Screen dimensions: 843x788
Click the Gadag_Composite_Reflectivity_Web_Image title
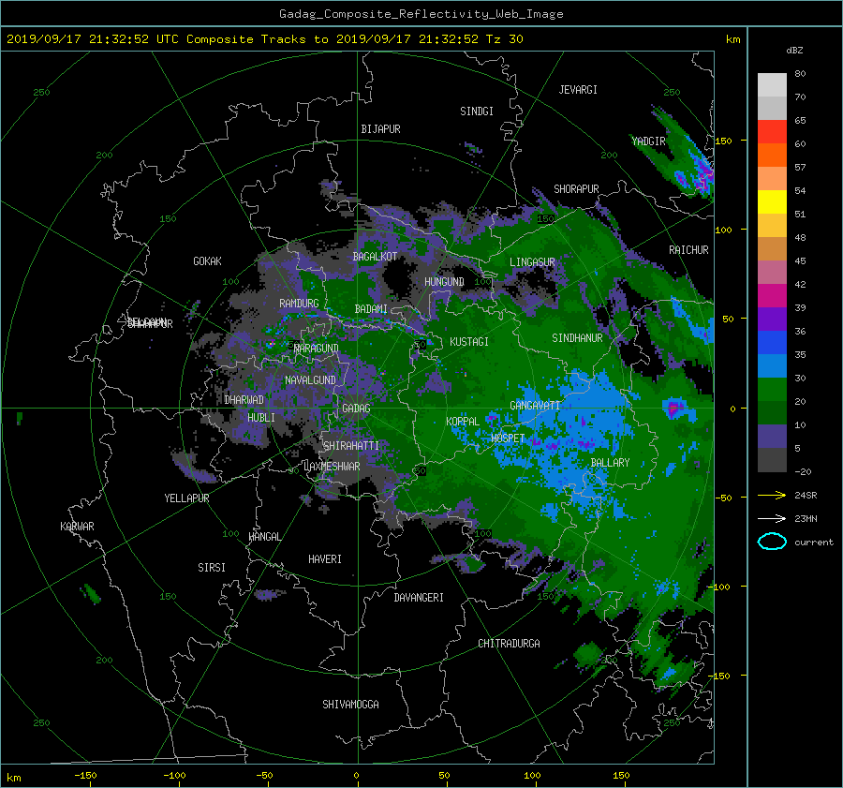[421, 14]
